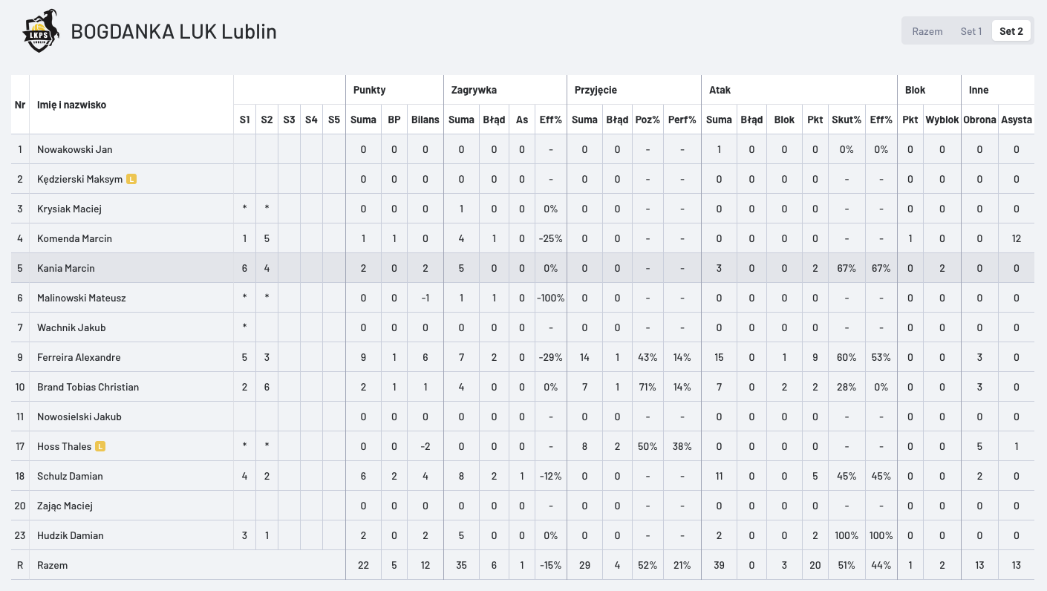1047x591 pixels.
Task: Click the Razem totals row label
Action: pyautogui.click(x=52, y=565)
